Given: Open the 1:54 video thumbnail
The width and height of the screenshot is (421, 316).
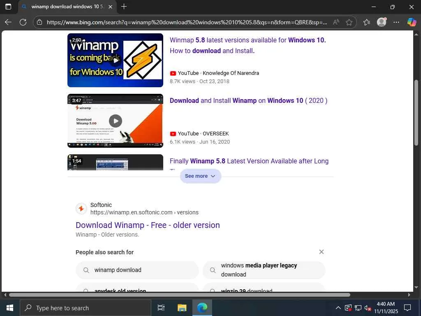Looking at the screenshot, I should click(x=115, y=162).
